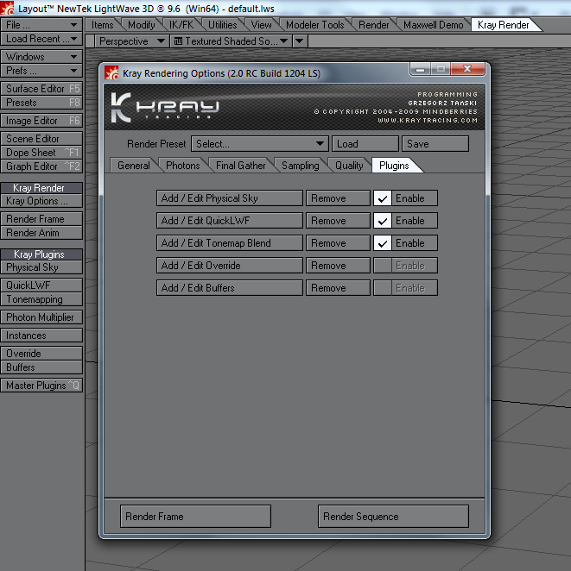
Task: Click the Kray dialog title bar icon
Action: (x=111, y=73)
